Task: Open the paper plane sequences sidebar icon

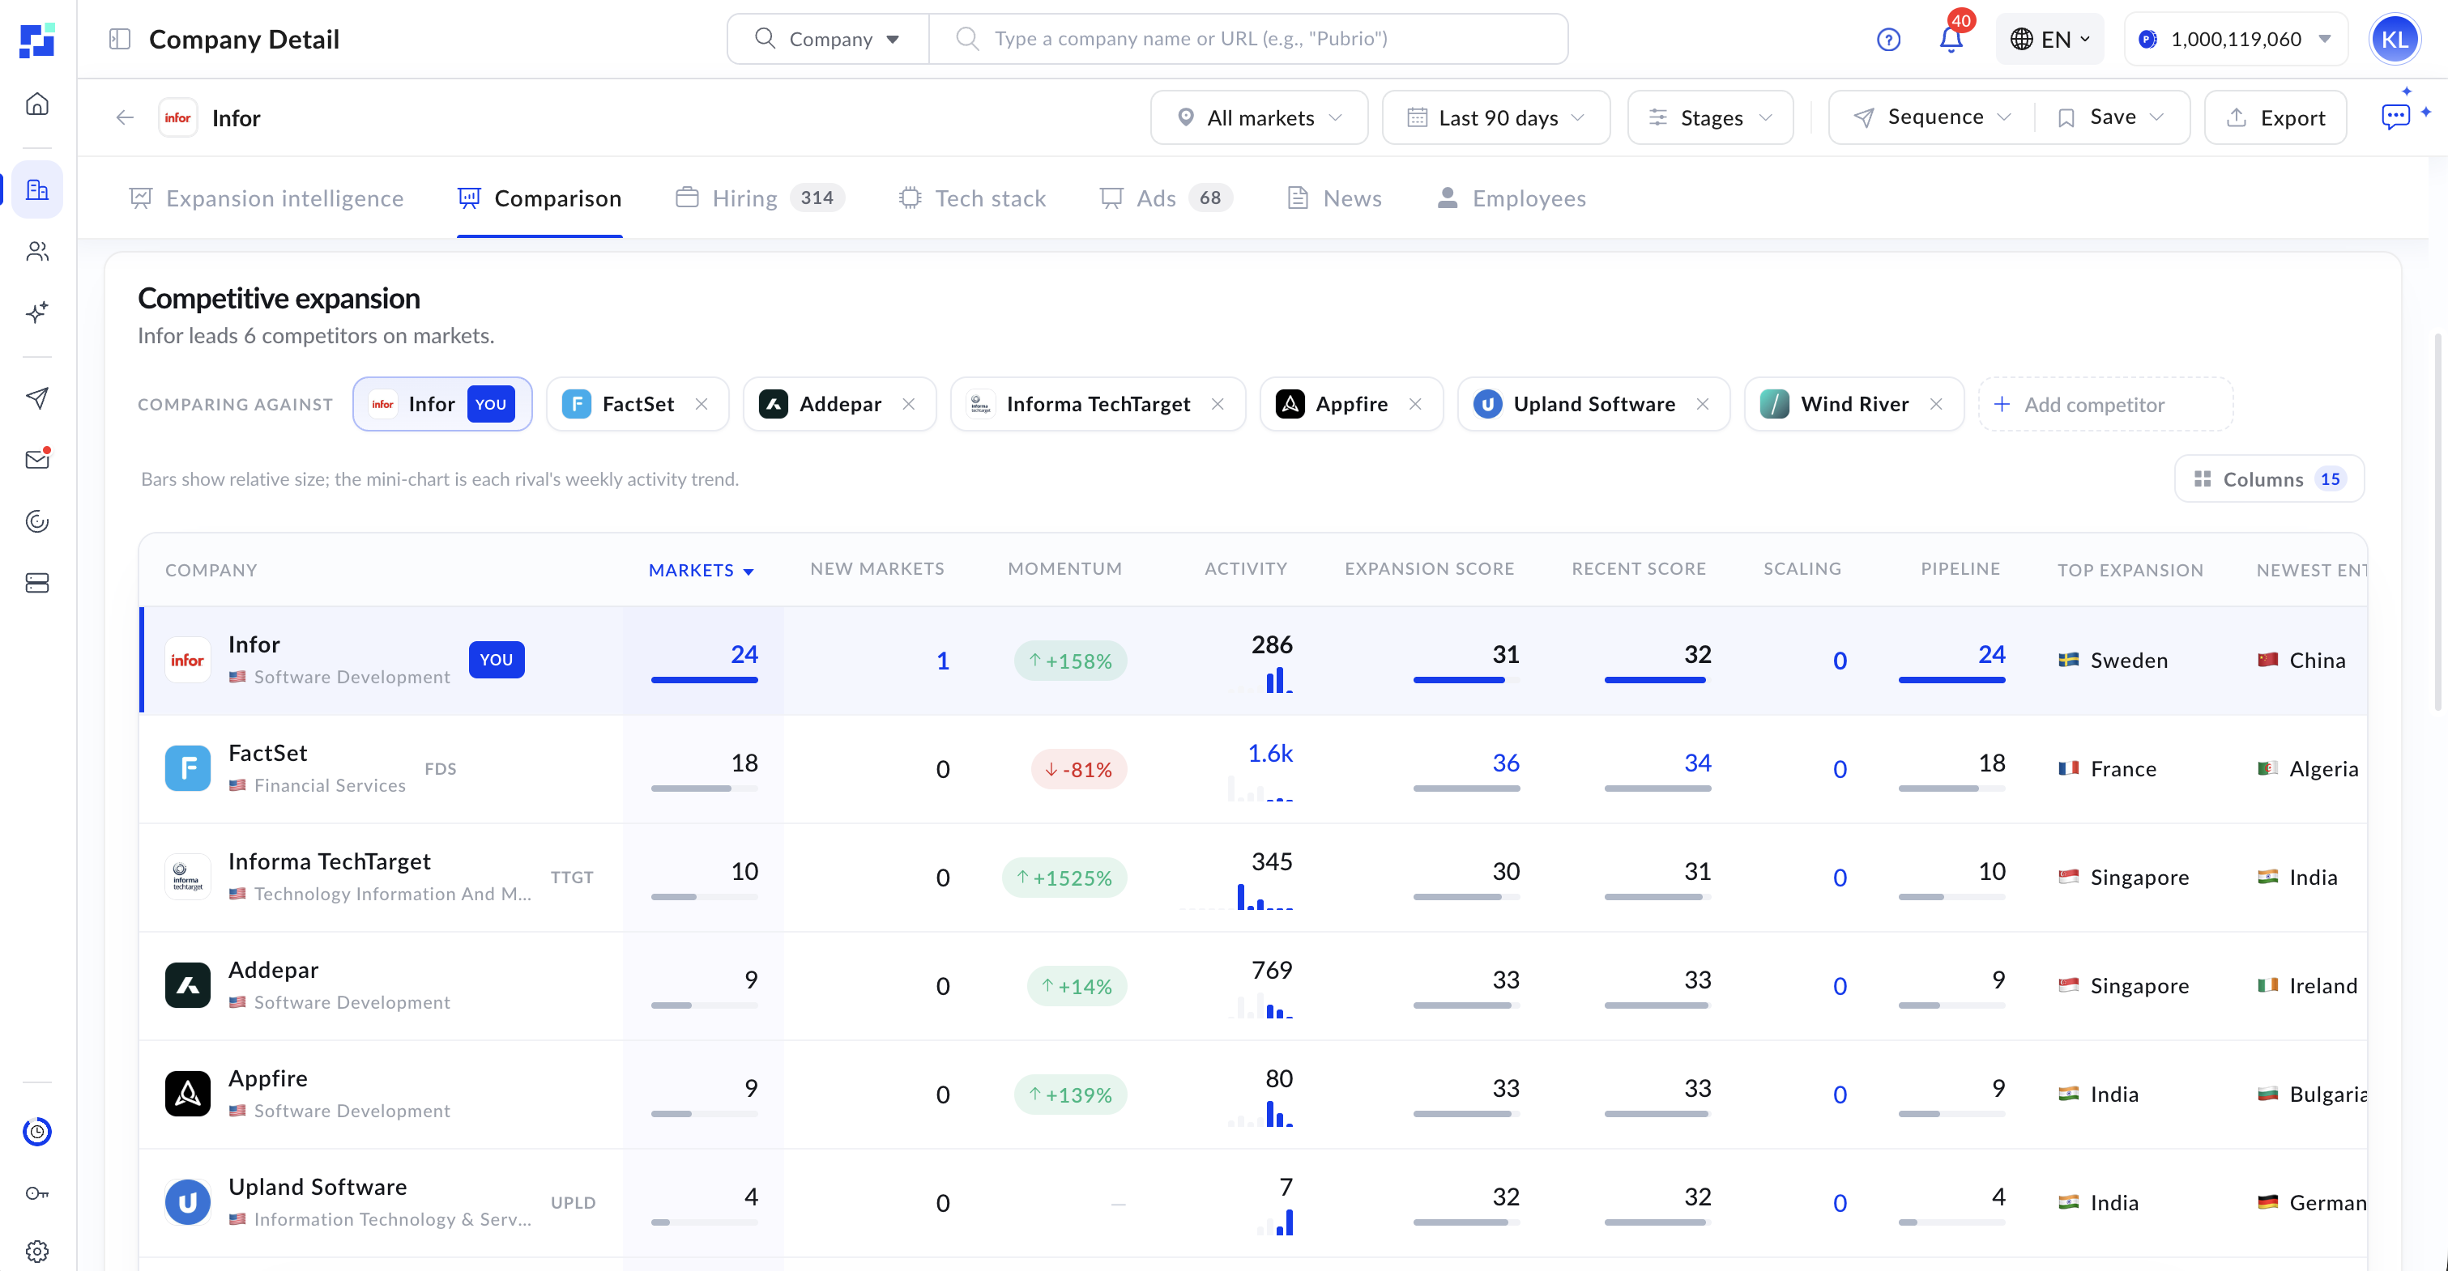Action: tap(37, 398)
